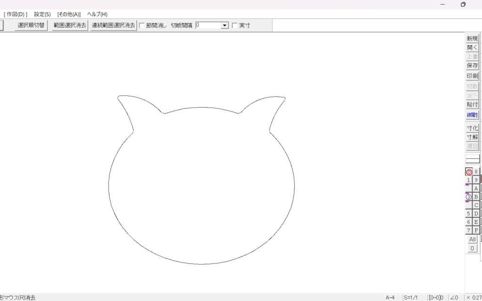Viewport: 482px width, 301px height.
Task: Select the 寸解 dimension release tool
Action: (x=472, y=137)
